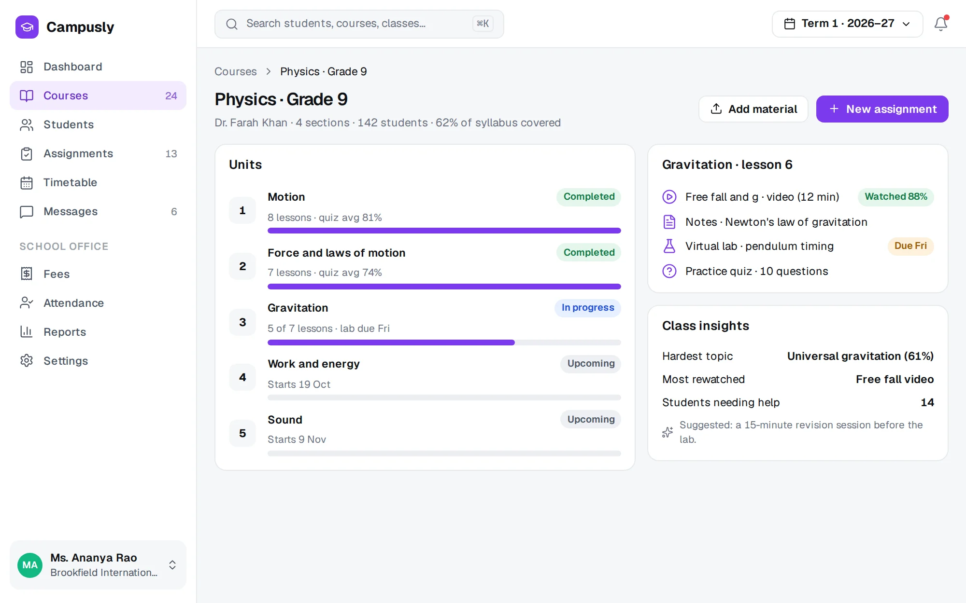Go to Timetable in the sidebar
The width and height of the screenshot is (966, 603).
[98, 182]
